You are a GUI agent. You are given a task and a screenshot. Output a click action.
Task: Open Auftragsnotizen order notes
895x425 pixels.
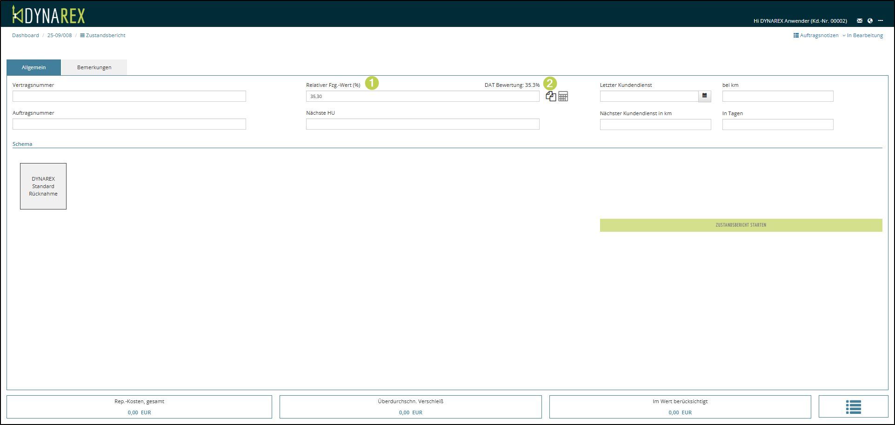click(816, 35)
